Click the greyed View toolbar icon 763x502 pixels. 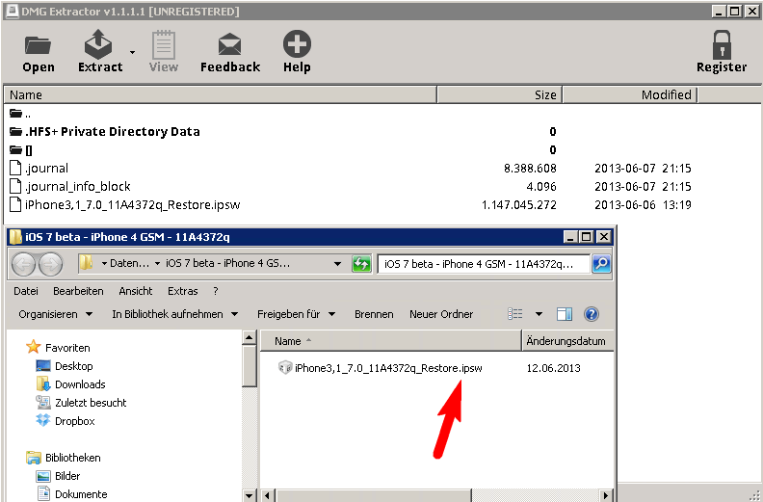click(x=164, y=44)
